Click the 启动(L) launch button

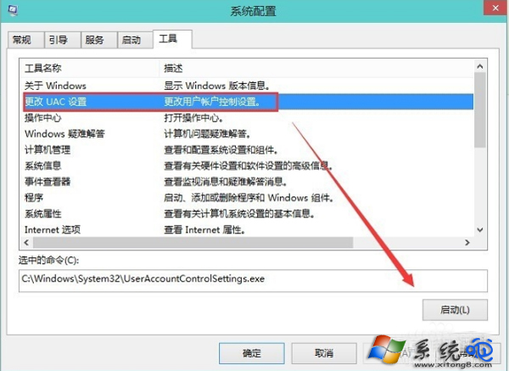455,310
